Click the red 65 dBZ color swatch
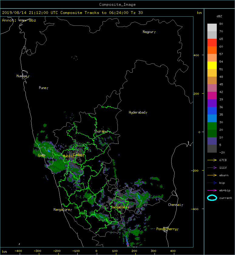This screenshot has width=235, height=255. pyautogui.click(x=212, y=42)
